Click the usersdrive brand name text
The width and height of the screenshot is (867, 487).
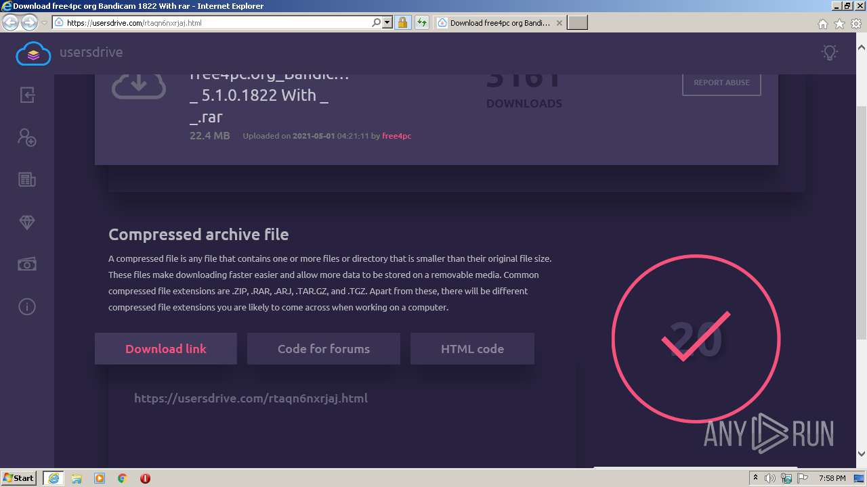[x=91, y=52]
